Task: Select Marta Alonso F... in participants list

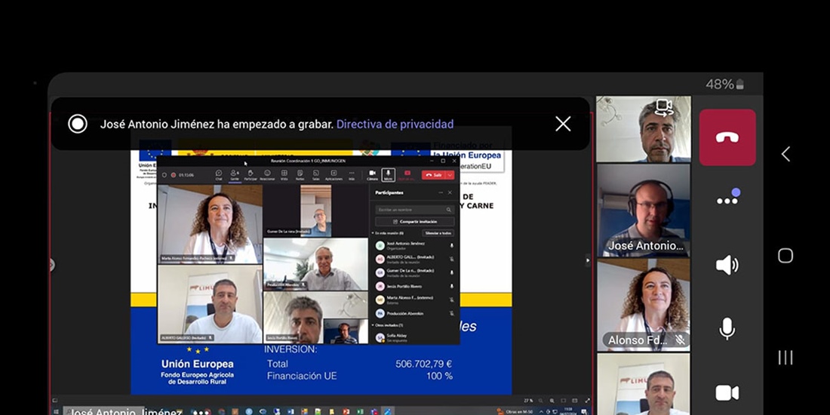Action: [x=414, y=300]
